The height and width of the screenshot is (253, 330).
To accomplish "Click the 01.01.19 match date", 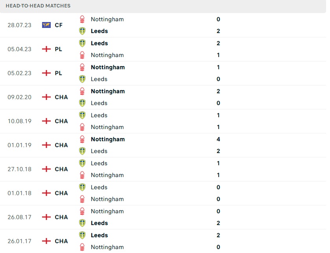I will (20, 145).
